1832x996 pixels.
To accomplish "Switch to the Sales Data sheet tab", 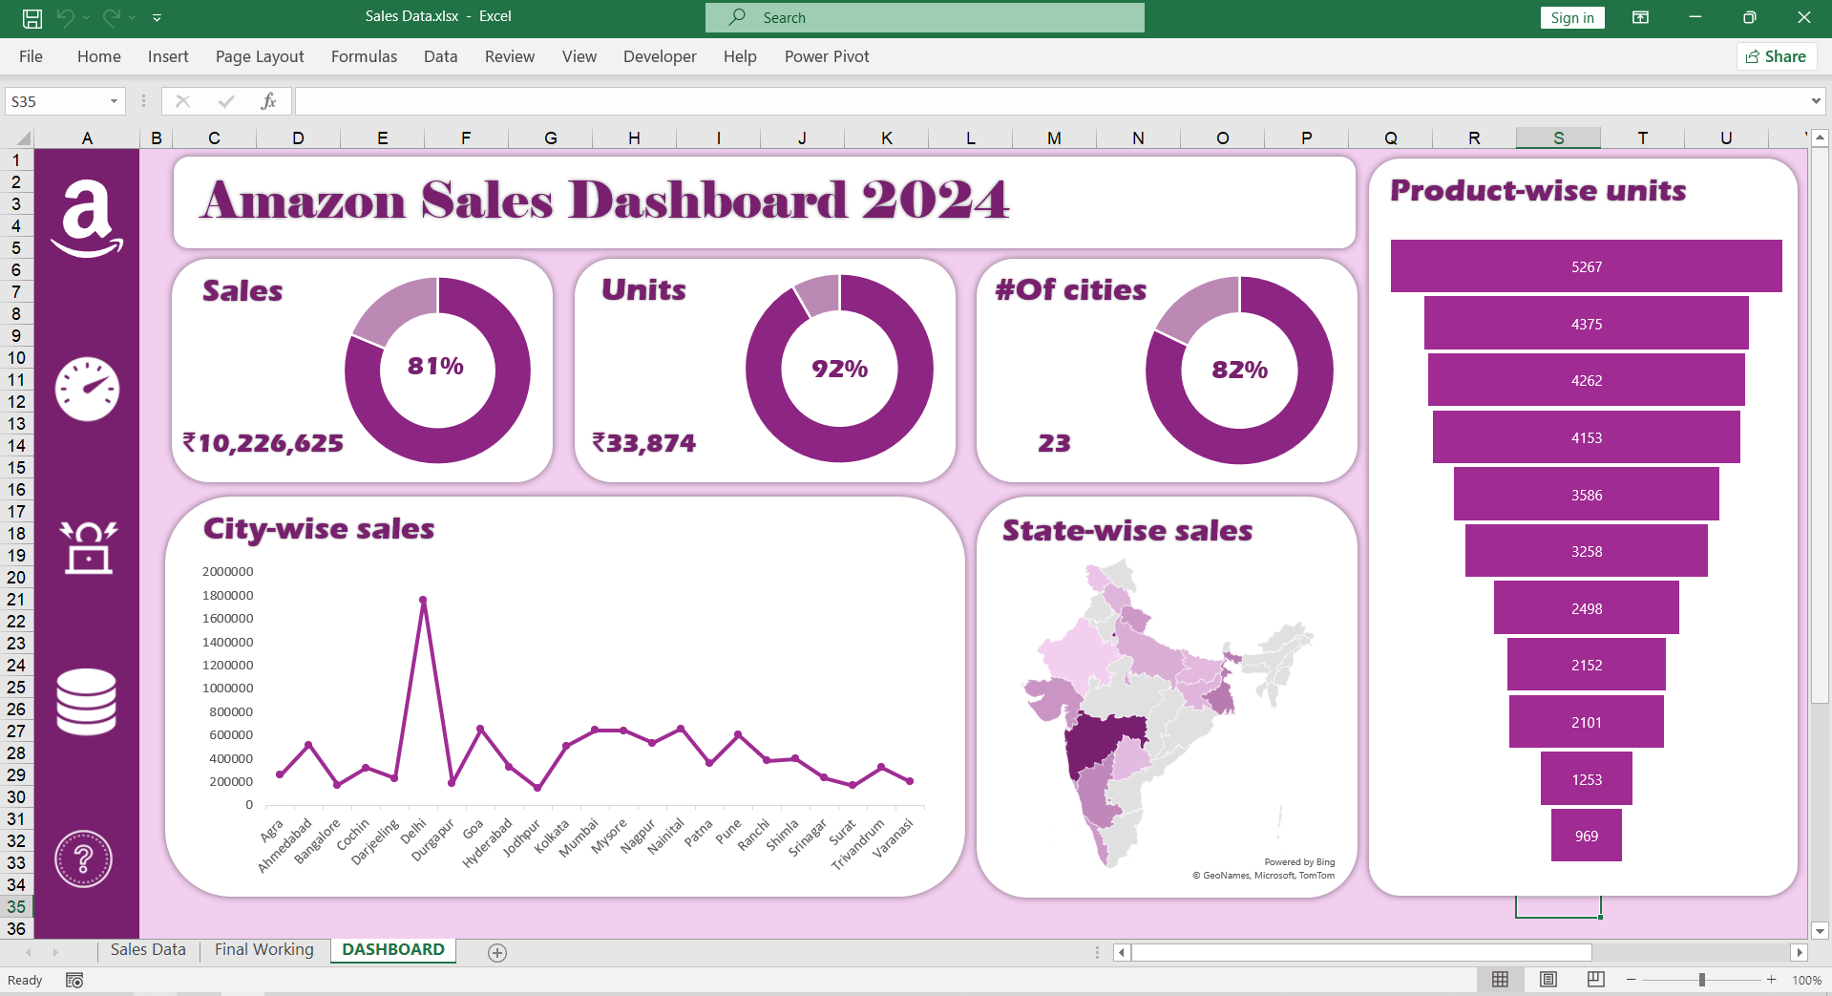I will (x=148, y=950).
